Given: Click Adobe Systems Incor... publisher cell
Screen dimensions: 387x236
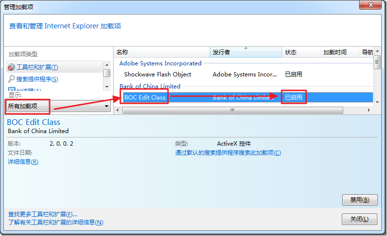Looking at the screenshot, I should pos(245,75).
